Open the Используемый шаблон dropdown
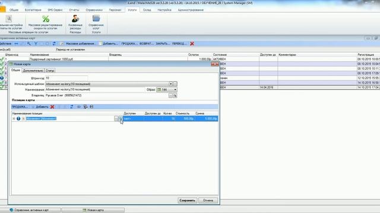The image size is (380, 213). click(x=170, y=84)
